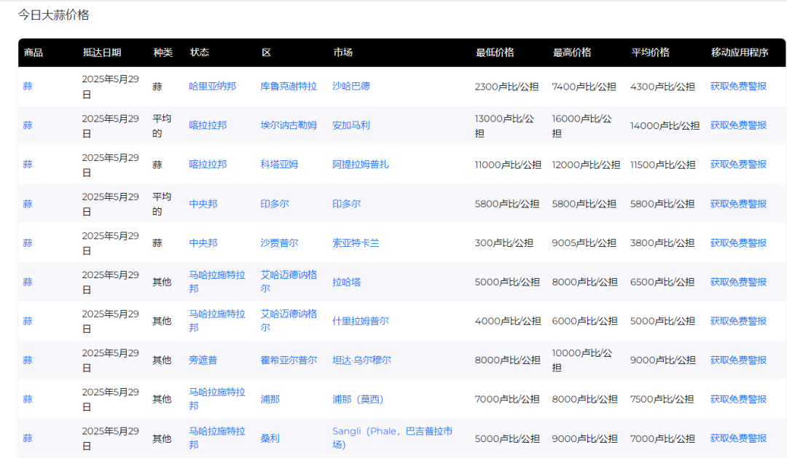Select the 11500卢比/公担 average price cell
Viewport: 787px width, 458px height.
663,165
